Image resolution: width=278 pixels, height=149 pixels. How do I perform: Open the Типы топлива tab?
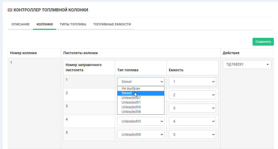pos(73,24)
